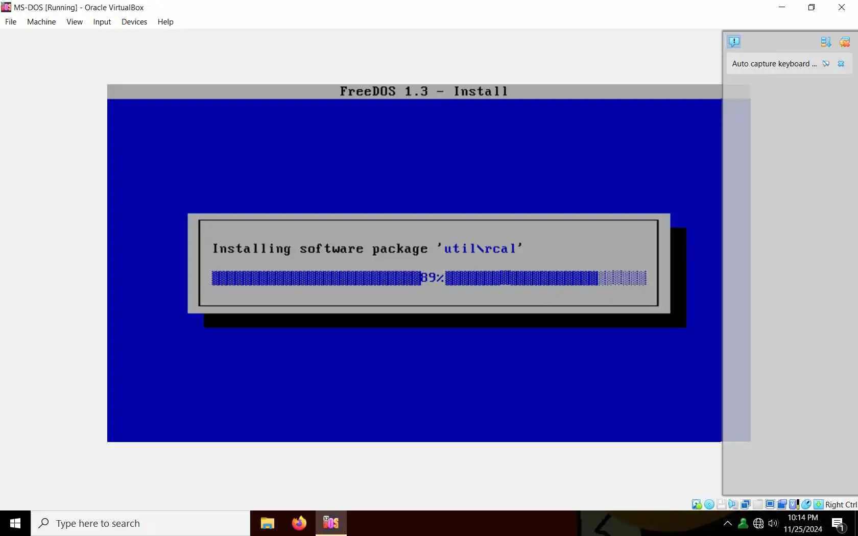This screenshot has width=858, height=536.
Task: Open the Input menu
Action: (x=102, y=22)
